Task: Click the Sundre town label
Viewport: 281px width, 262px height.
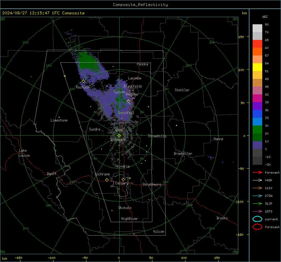Action: (95, 129)
